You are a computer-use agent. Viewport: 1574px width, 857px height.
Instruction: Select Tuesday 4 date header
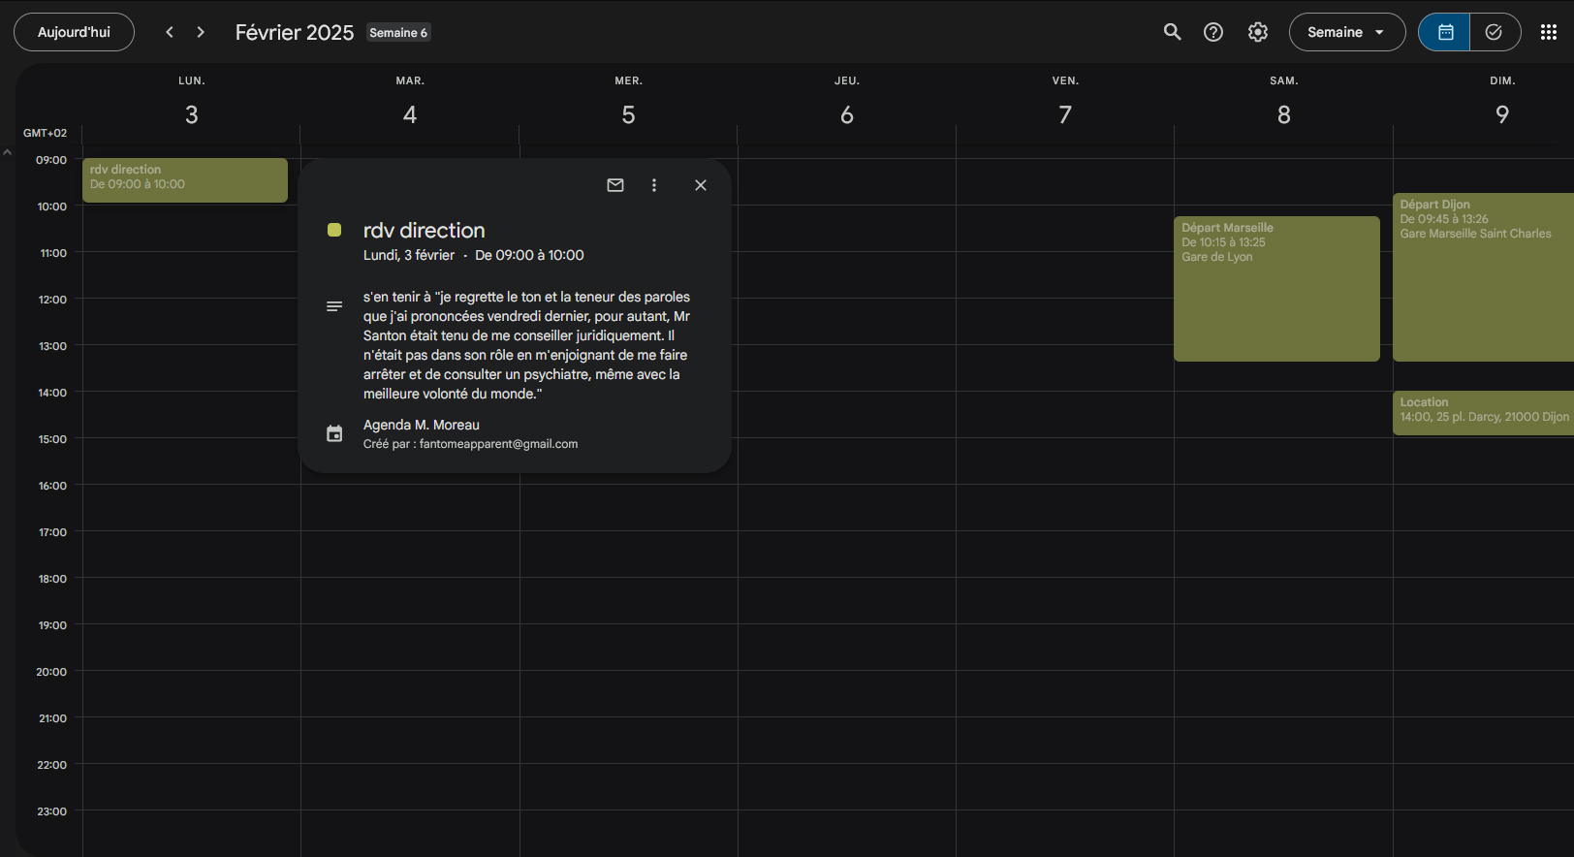(410, 114)
